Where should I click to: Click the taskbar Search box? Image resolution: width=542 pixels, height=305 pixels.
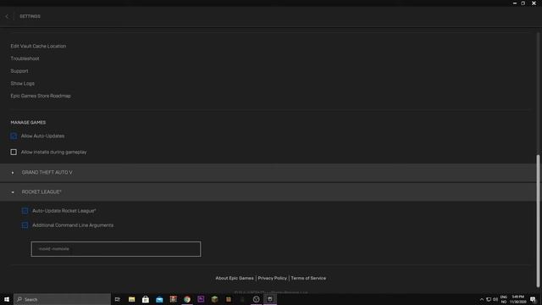coord(62,299)
